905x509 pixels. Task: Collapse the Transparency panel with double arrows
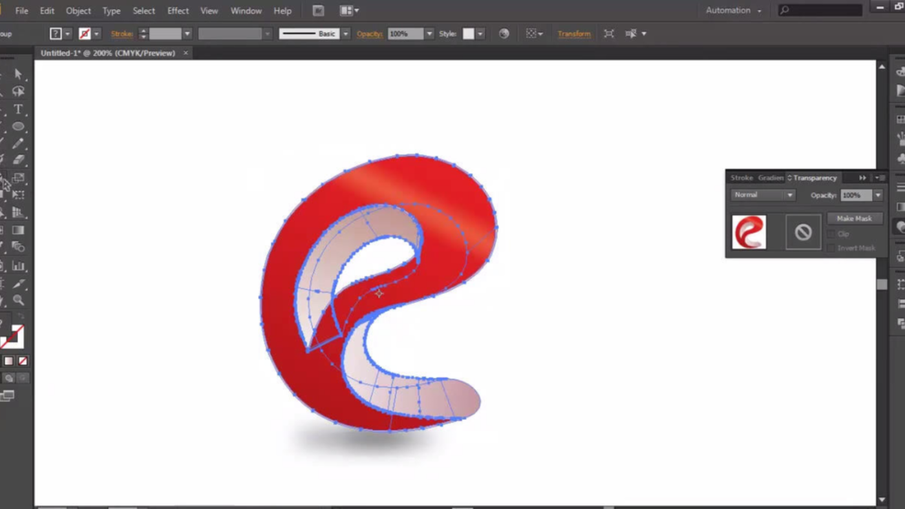(862, 178)
